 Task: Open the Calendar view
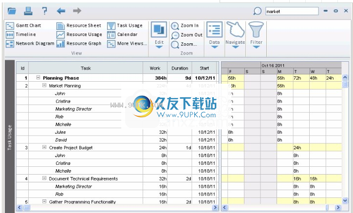(x=122, y=35)
